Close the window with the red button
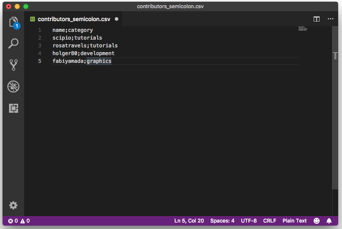Screen dimensions: 342x229 [x=9, y=6]
